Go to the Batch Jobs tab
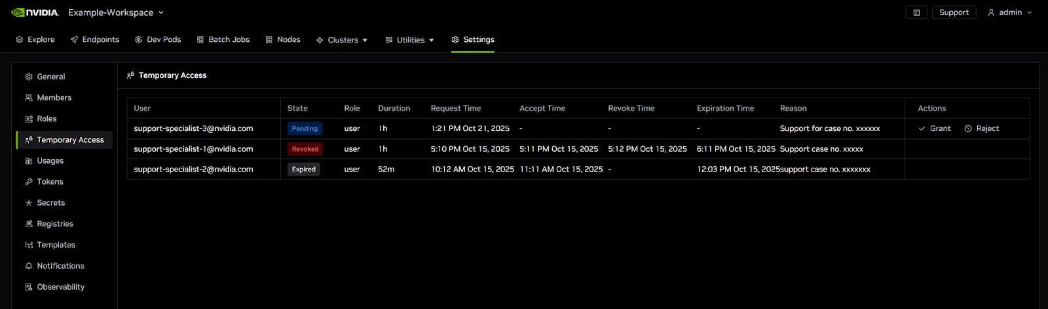 223,40
